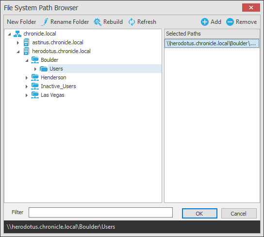
Task: Click the Rename Folder pencil icon
Action: (x=45, y=22)
